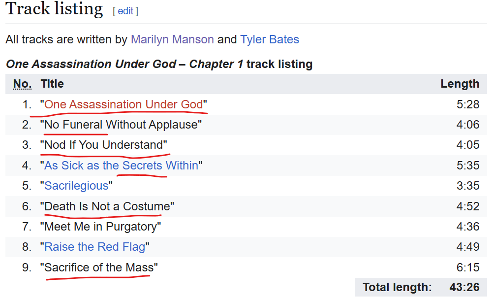The height and width of the screenshot is (299, 493).
Task: Click the 43:26 total length value
Action: pos(464,287)
